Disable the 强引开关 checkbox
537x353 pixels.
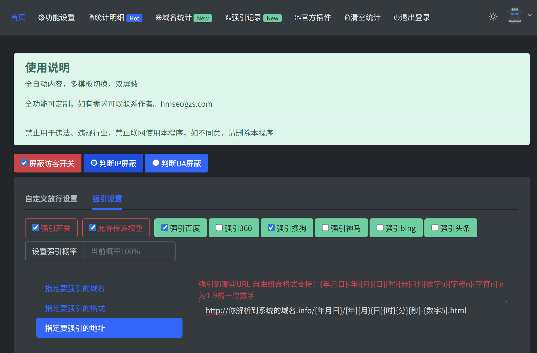pyautogui.click(x=35, y=228)
